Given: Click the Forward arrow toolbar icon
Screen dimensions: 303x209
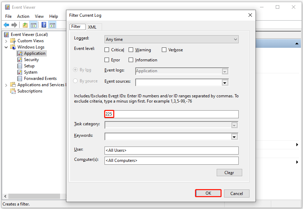Looking at the screenshot, I should click(14, 25).
